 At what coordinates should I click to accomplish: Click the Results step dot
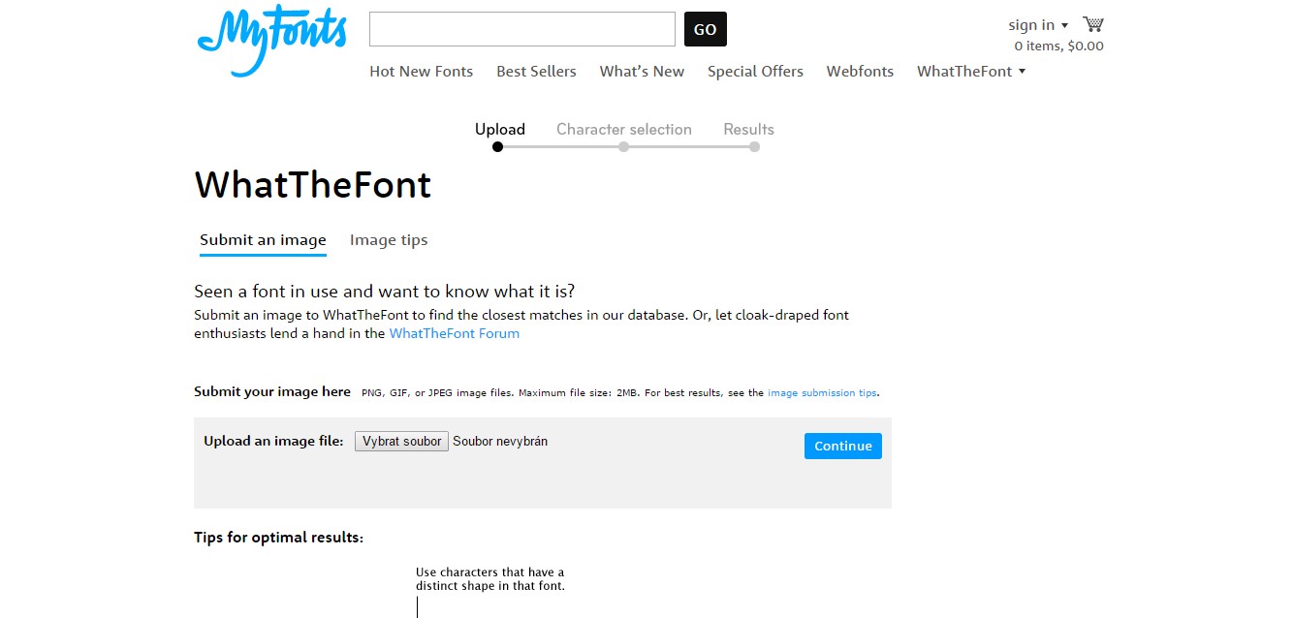click(754, 147)
